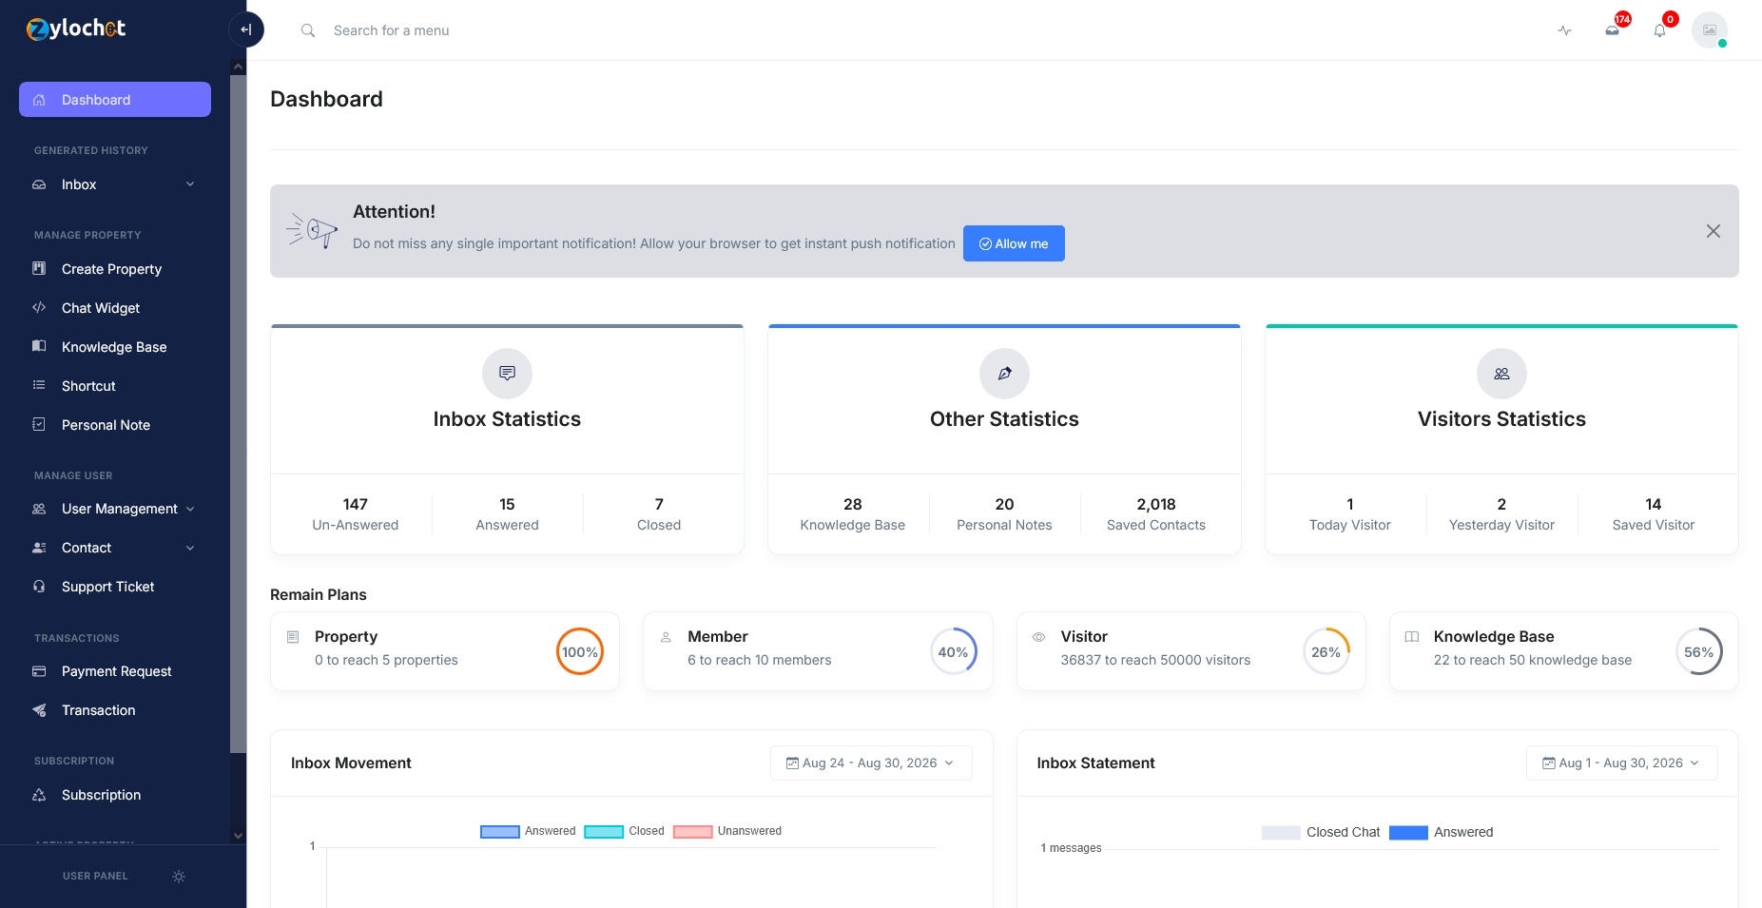1762x908 pixels.
Task: Open Knowledge Base in the sidebar
Action: tap(115, 347)
